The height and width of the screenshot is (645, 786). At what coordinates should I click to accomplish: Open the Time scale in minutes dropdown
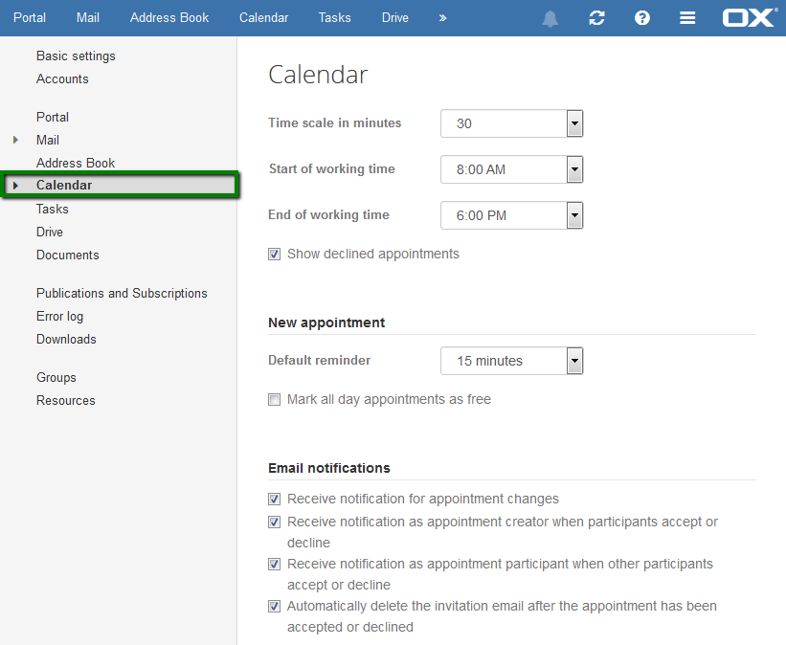pos(511,123)
